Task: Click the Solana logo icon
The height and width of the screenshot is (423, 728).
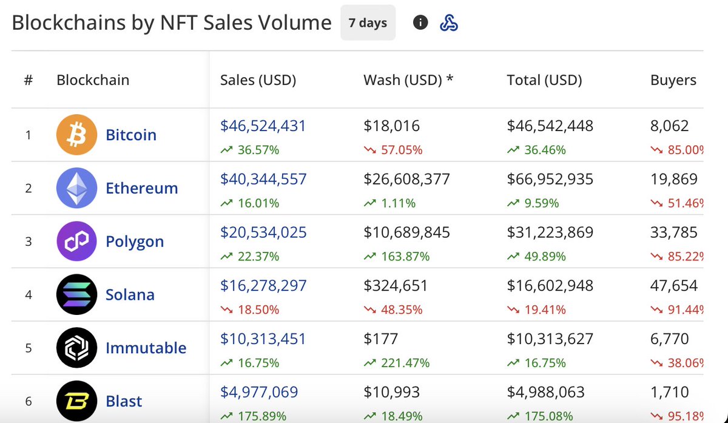Action: coord(76,294)
